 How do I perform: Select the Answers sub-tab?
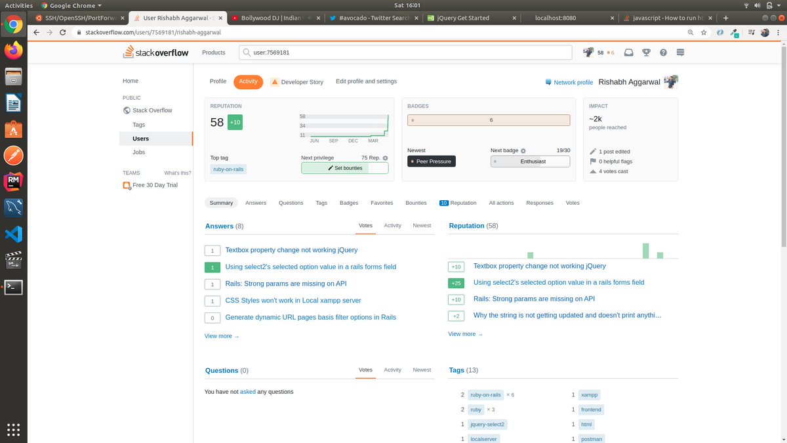(x=256, y=203)
